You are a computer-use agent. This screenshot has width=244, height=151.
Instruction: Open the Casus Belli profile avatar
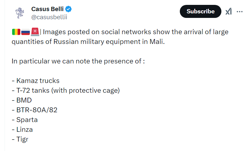(20, 13)
